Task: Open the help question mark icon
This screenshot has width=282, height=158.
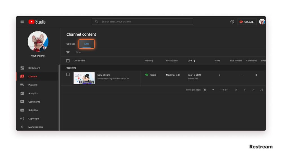Action: click(x=232, y=22)
